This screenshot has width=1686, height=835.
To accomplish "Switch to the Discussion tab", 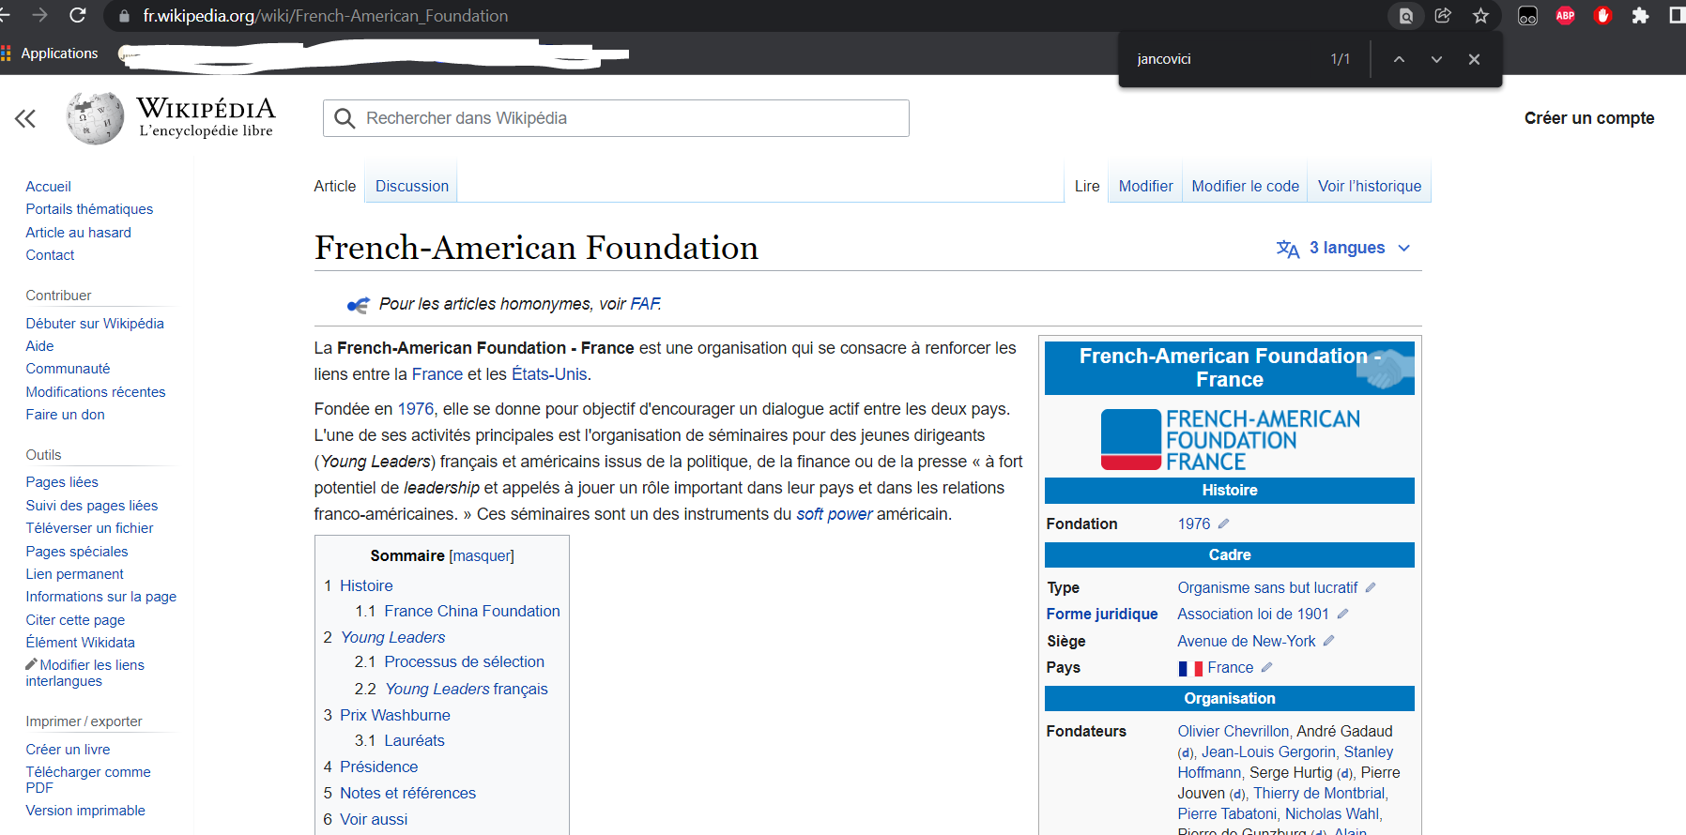I will point(412,186).
